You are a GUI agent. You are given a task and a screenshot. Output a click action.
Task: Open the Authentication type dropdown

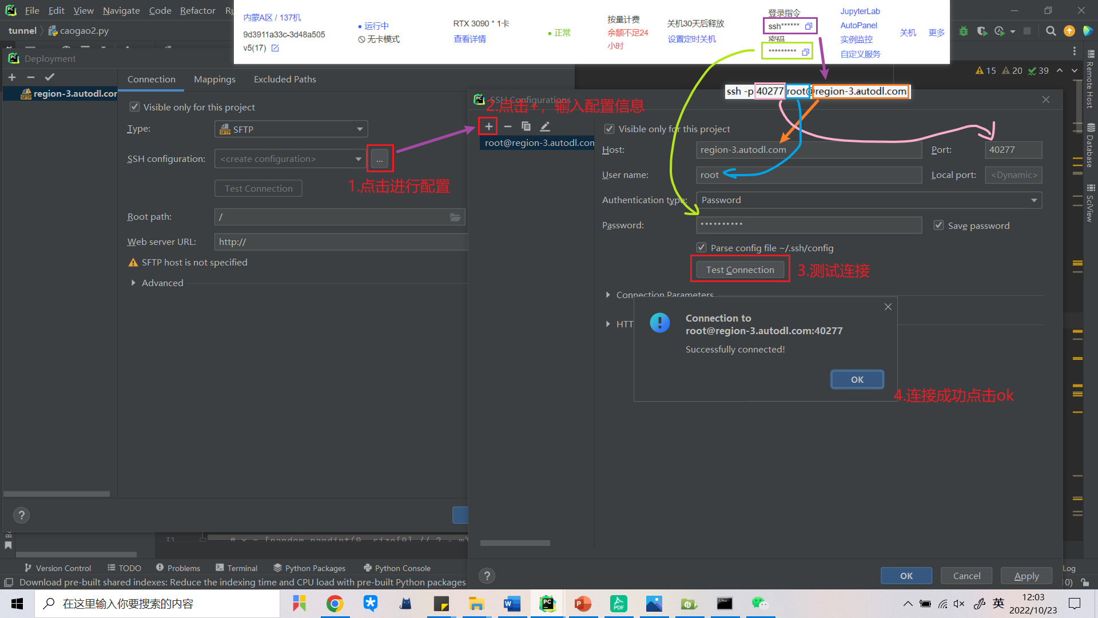pyautogui.click(x=868, y=200)
